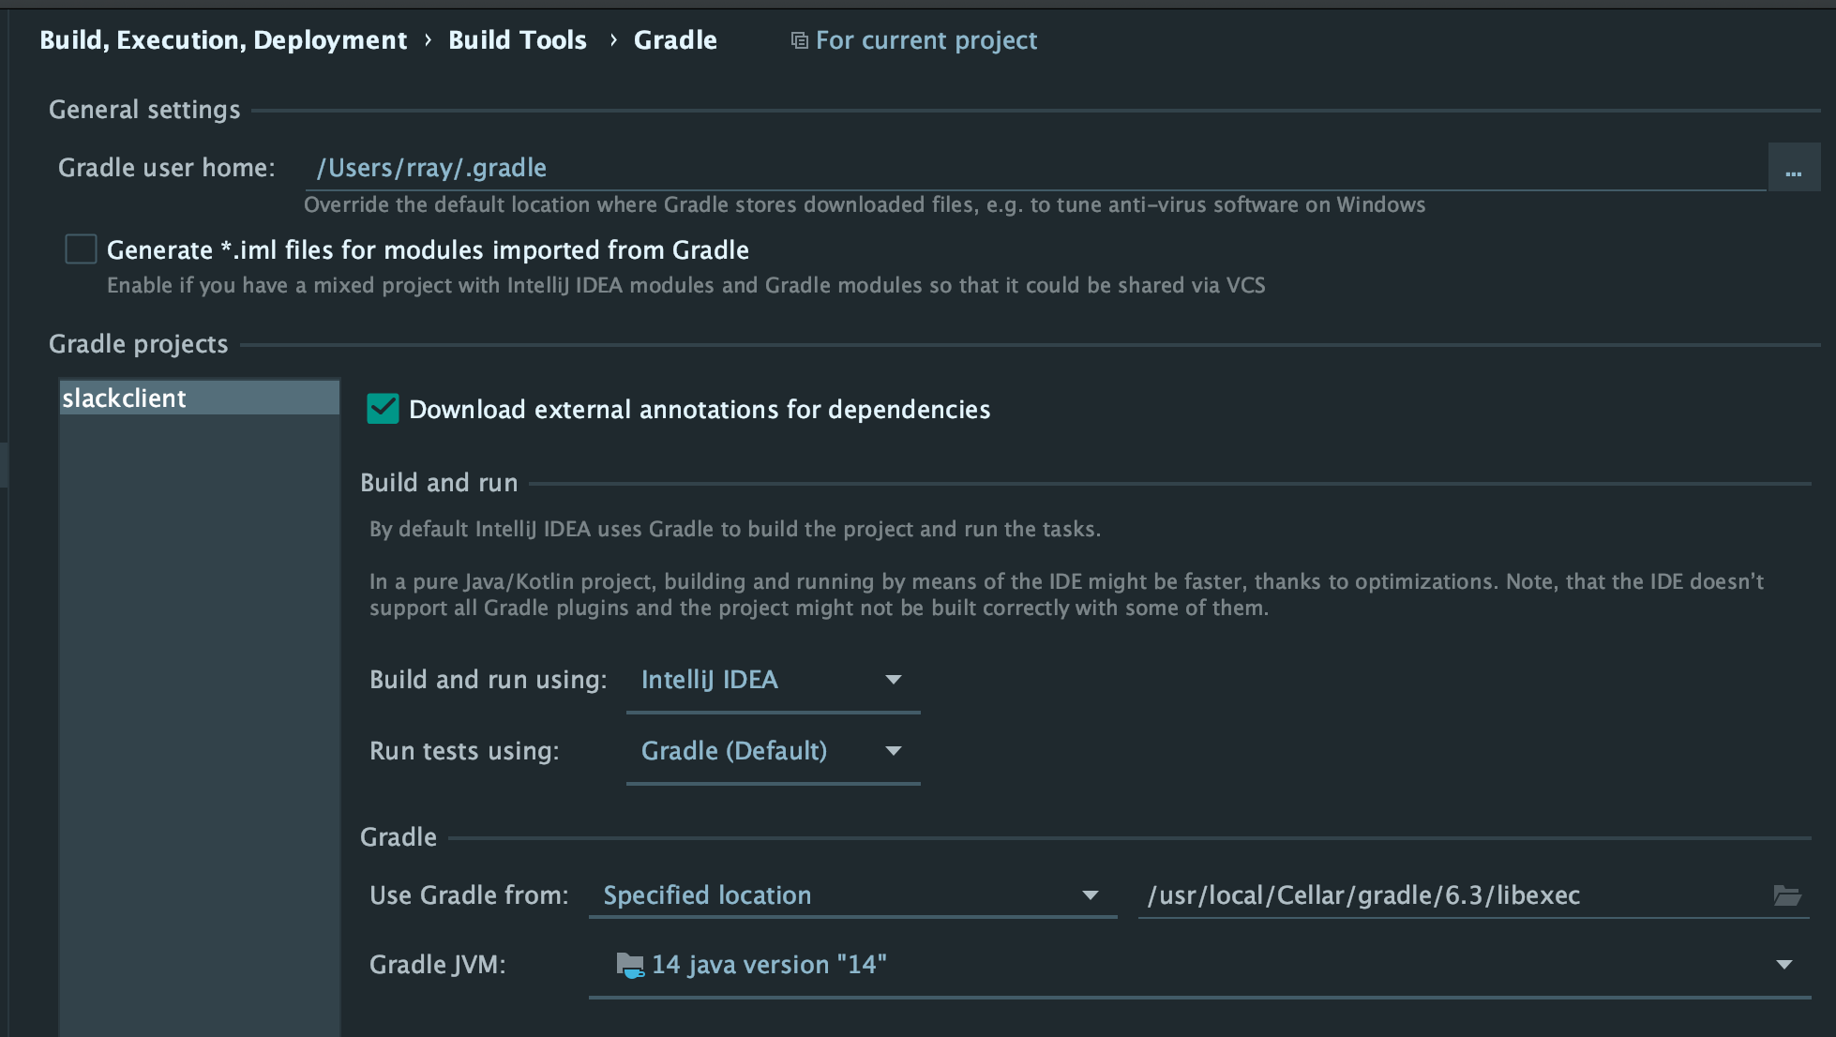Click the chevron between Build Tools and Gradle

(612, 40)
